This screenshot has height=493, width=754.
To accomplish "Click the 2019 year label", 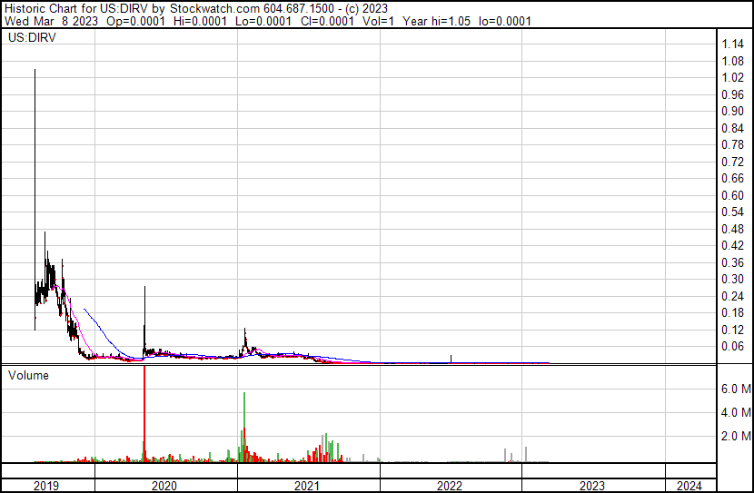I will [x=46, y=486].
